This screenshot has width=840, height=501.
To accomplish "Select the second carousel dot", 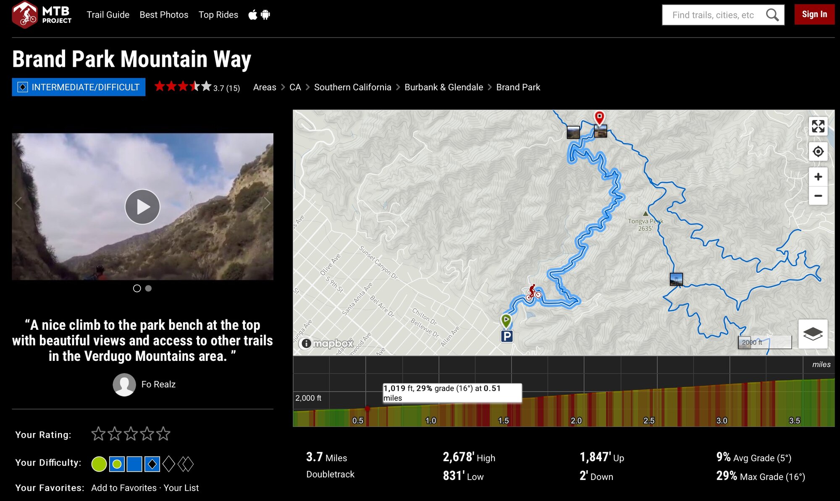I will (148, 288).
